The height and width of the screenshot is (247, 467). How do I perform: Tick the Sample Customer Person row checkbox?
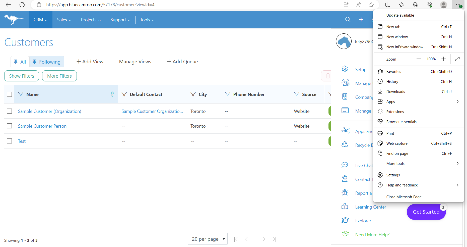point(9,126)
